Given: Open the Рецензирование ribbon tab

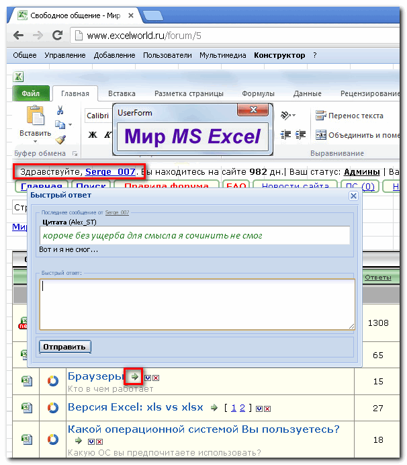Looking at the screenshot, I should [x=370, y=93].
